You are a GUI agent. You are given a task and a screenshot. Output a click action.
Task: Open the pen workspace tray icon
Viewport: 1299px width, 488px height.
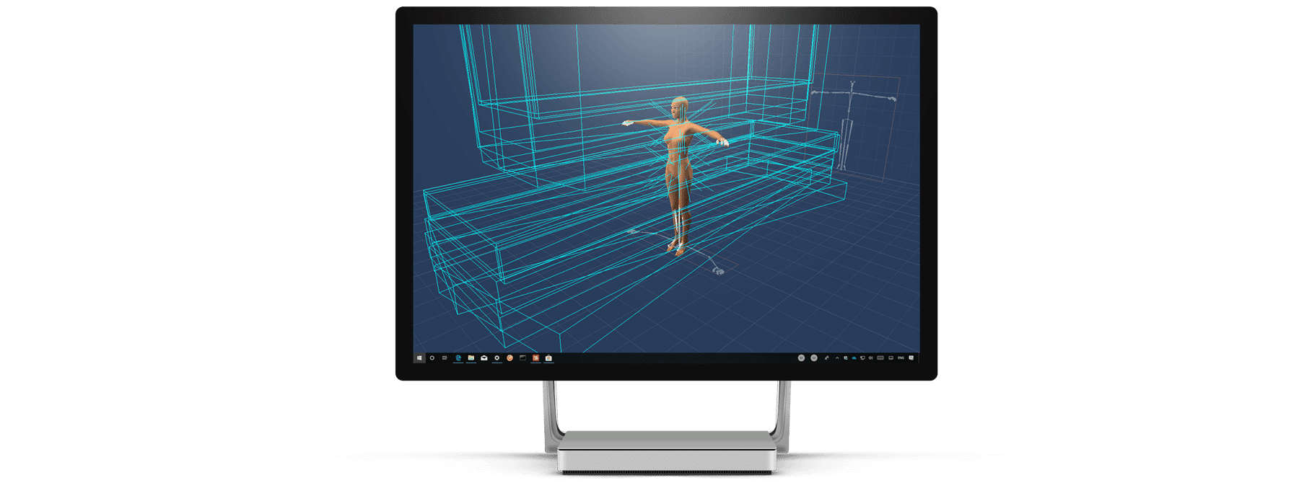[x=827, y=358]
